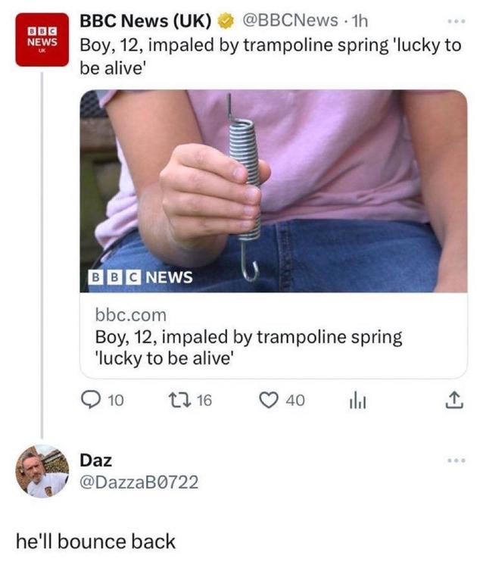Click the bbc.com link domain

[130, 314]
